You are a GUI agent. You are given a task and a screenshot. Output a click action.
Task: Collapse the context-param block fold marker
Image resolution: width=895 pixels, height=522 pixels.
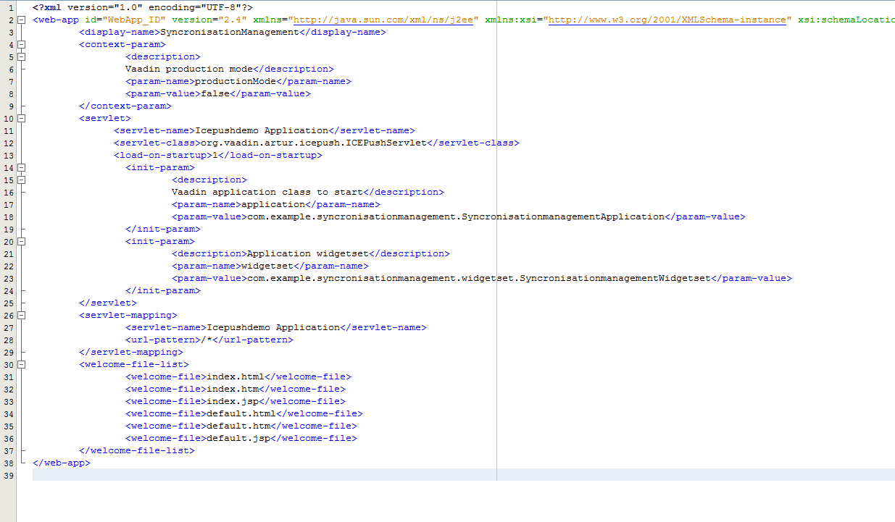22,44
